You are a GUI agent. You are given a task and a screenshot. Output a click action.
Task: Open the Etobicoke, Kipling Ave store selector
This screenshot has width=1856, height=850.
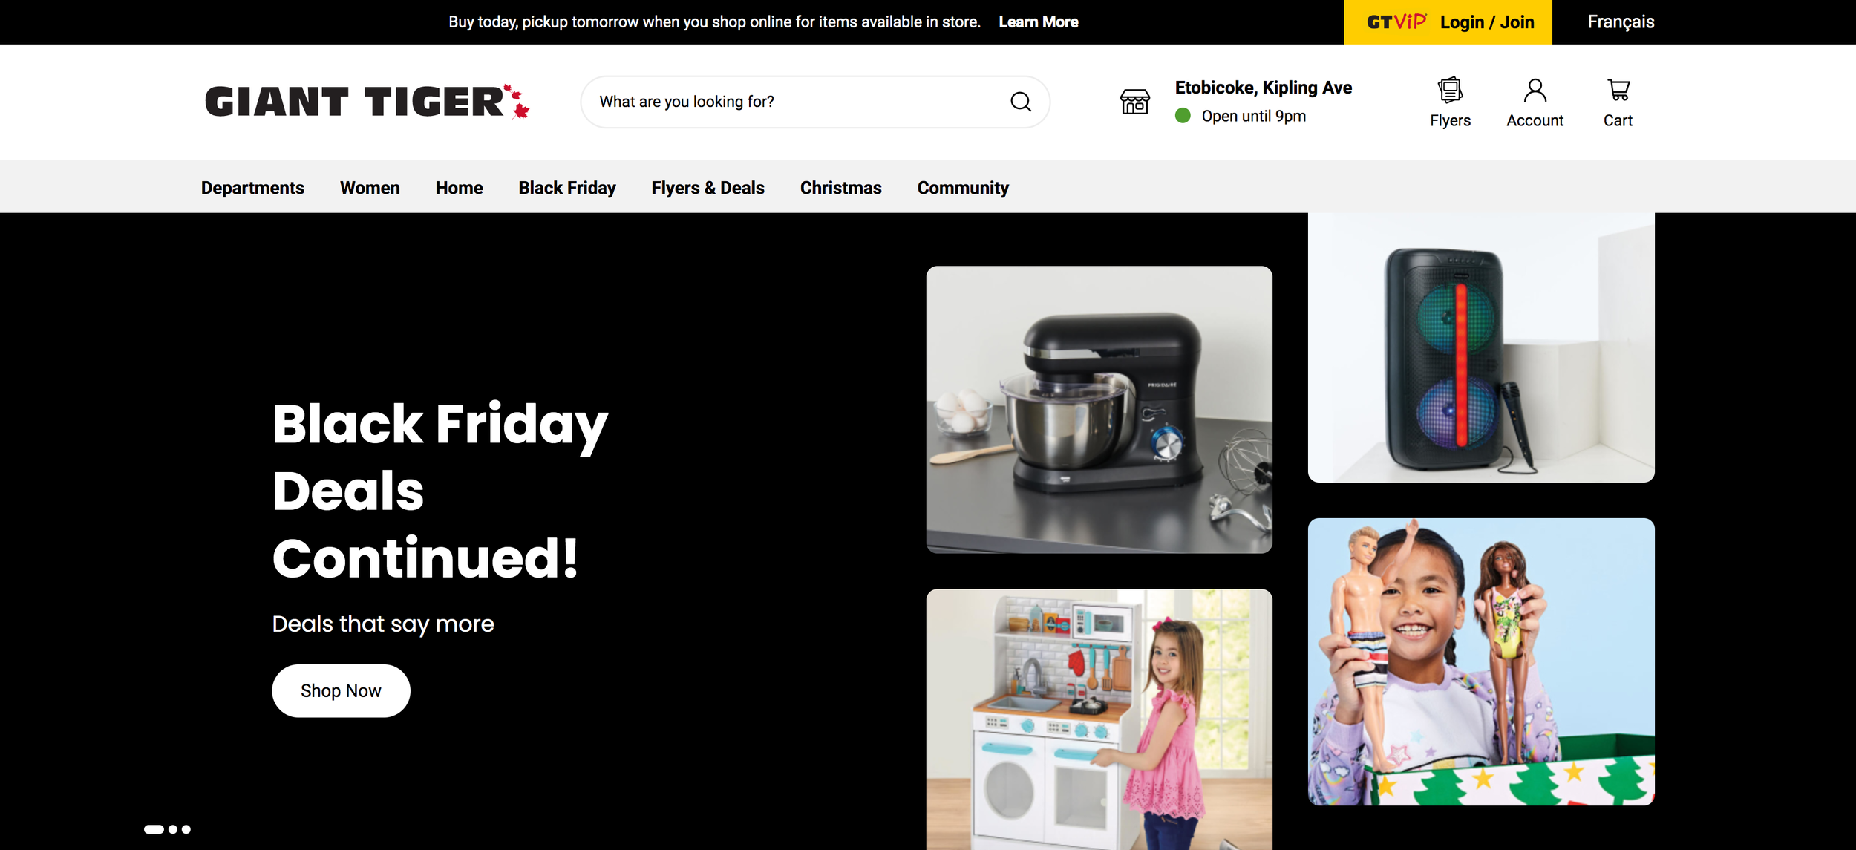coord(1263,102)
